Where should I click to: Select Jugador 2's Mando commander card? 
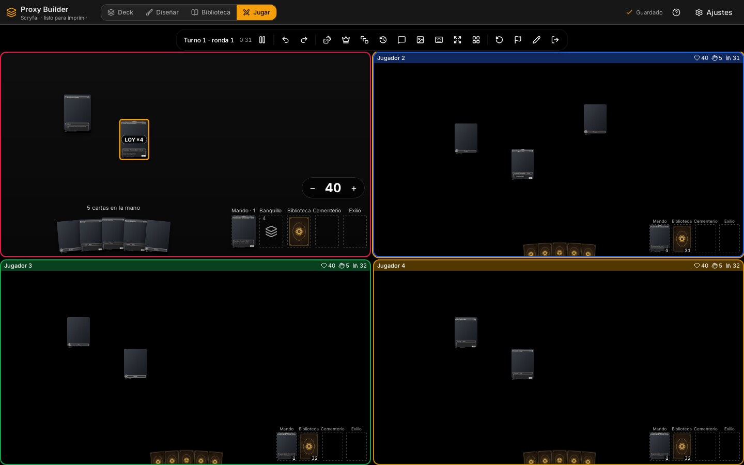pos(660,239)
